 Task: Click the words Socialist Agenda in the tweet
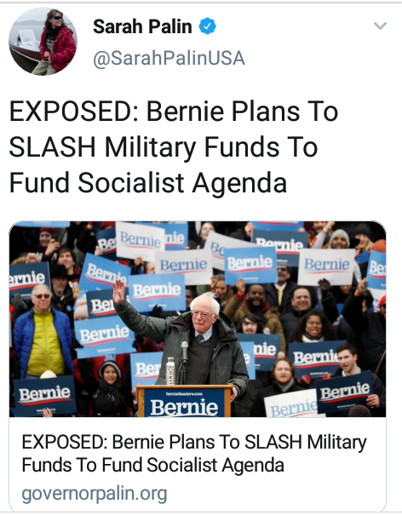[182, 182]
